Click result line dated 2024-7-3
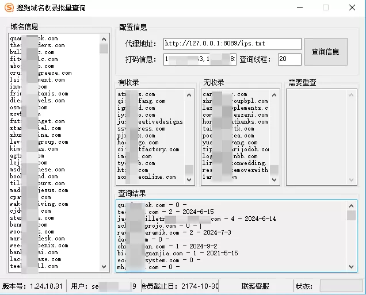 pyautogui.click(x=174, y=232)
